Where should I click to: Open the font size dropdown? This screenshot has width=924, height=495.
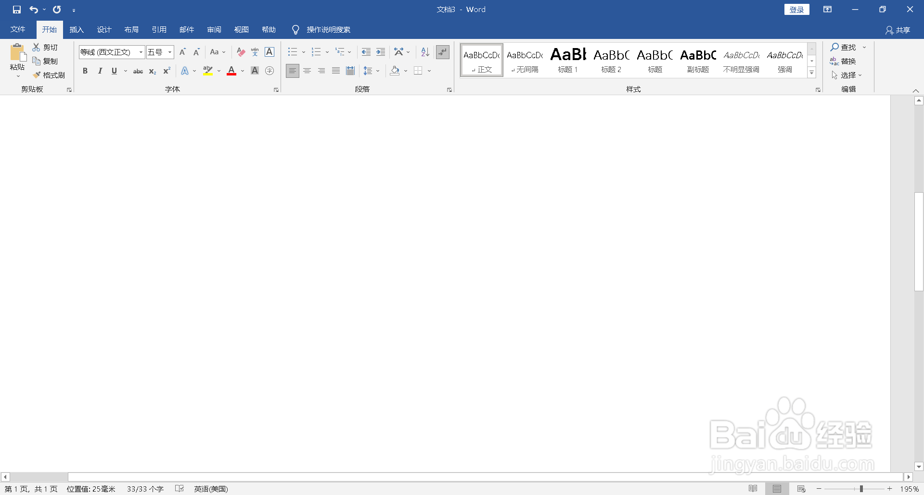[170, 52]
